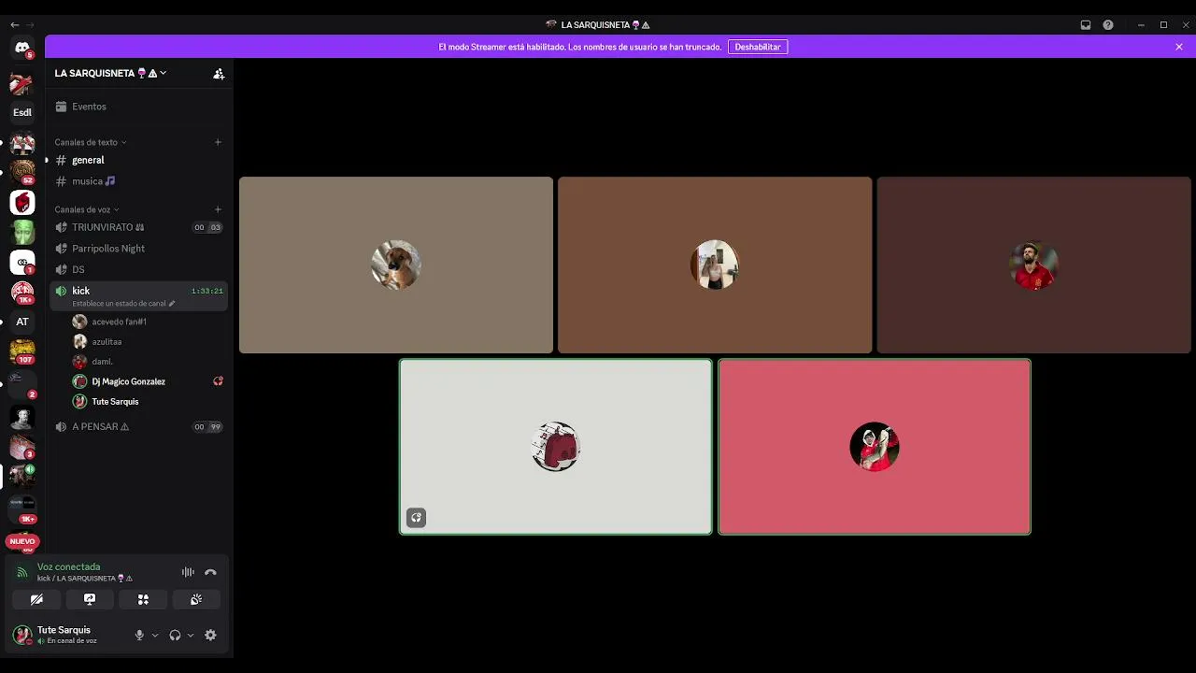Screen dimensions: 1196x673
Task: Click Voz conectada connection status
Action: (68, 566)
